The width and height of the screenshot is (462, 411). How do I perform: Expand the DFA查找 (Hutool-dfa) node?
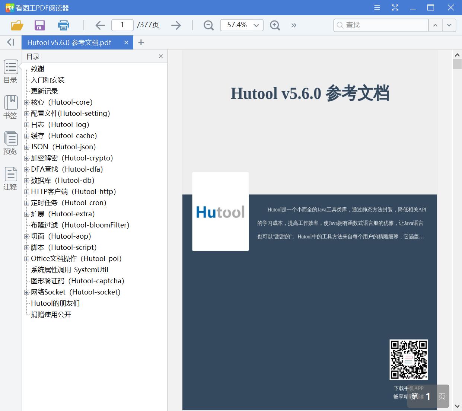point(26,169)
